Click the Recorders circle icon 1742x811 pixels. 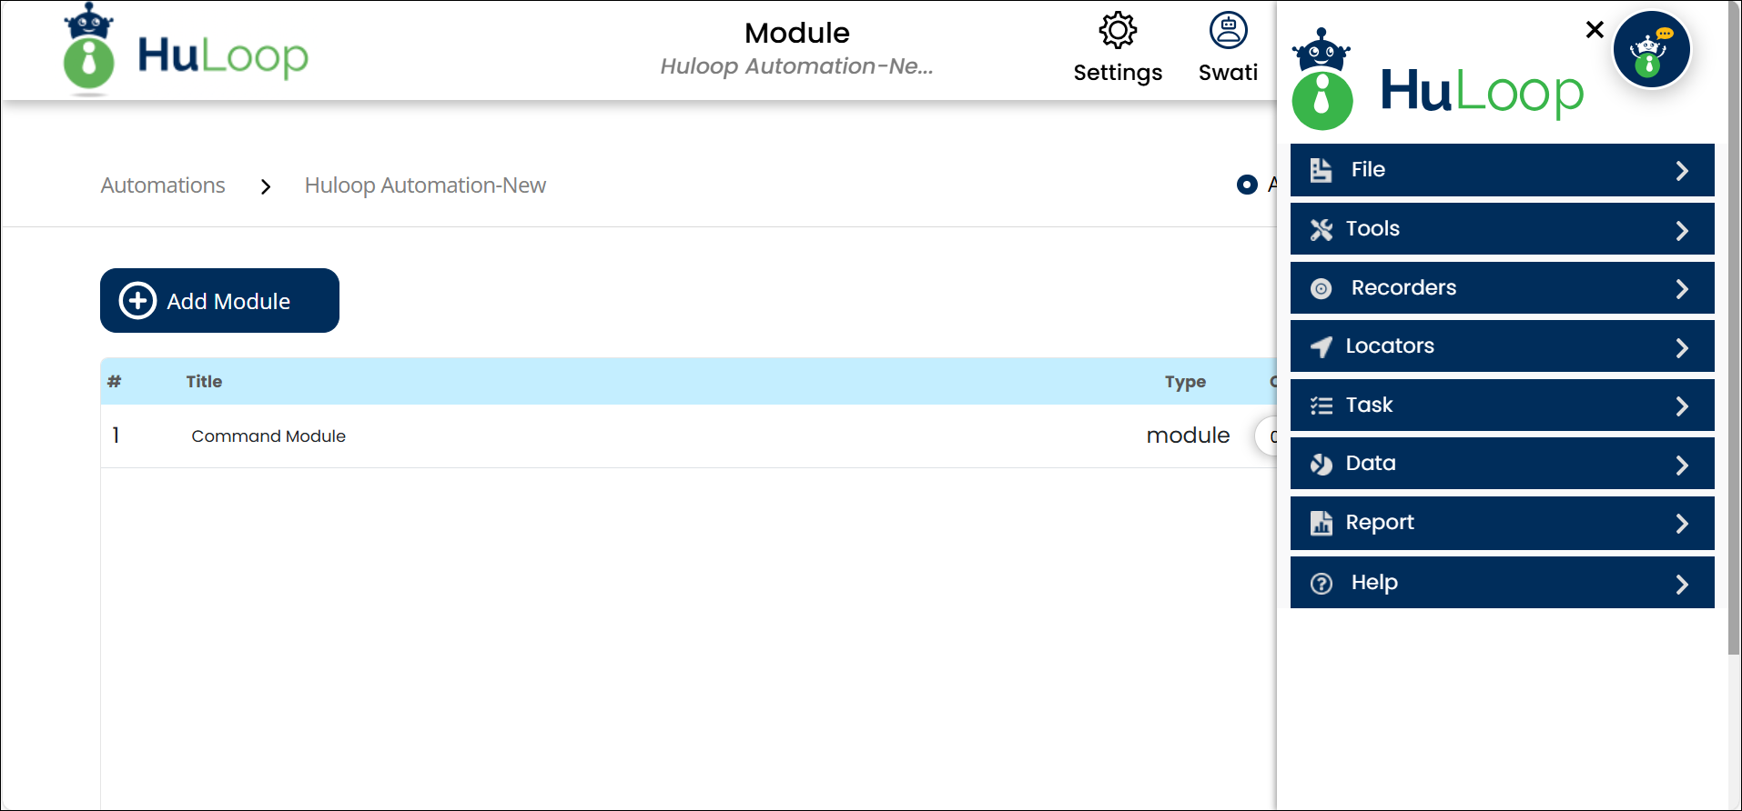pyautogui.click(x=1321, y=289)
